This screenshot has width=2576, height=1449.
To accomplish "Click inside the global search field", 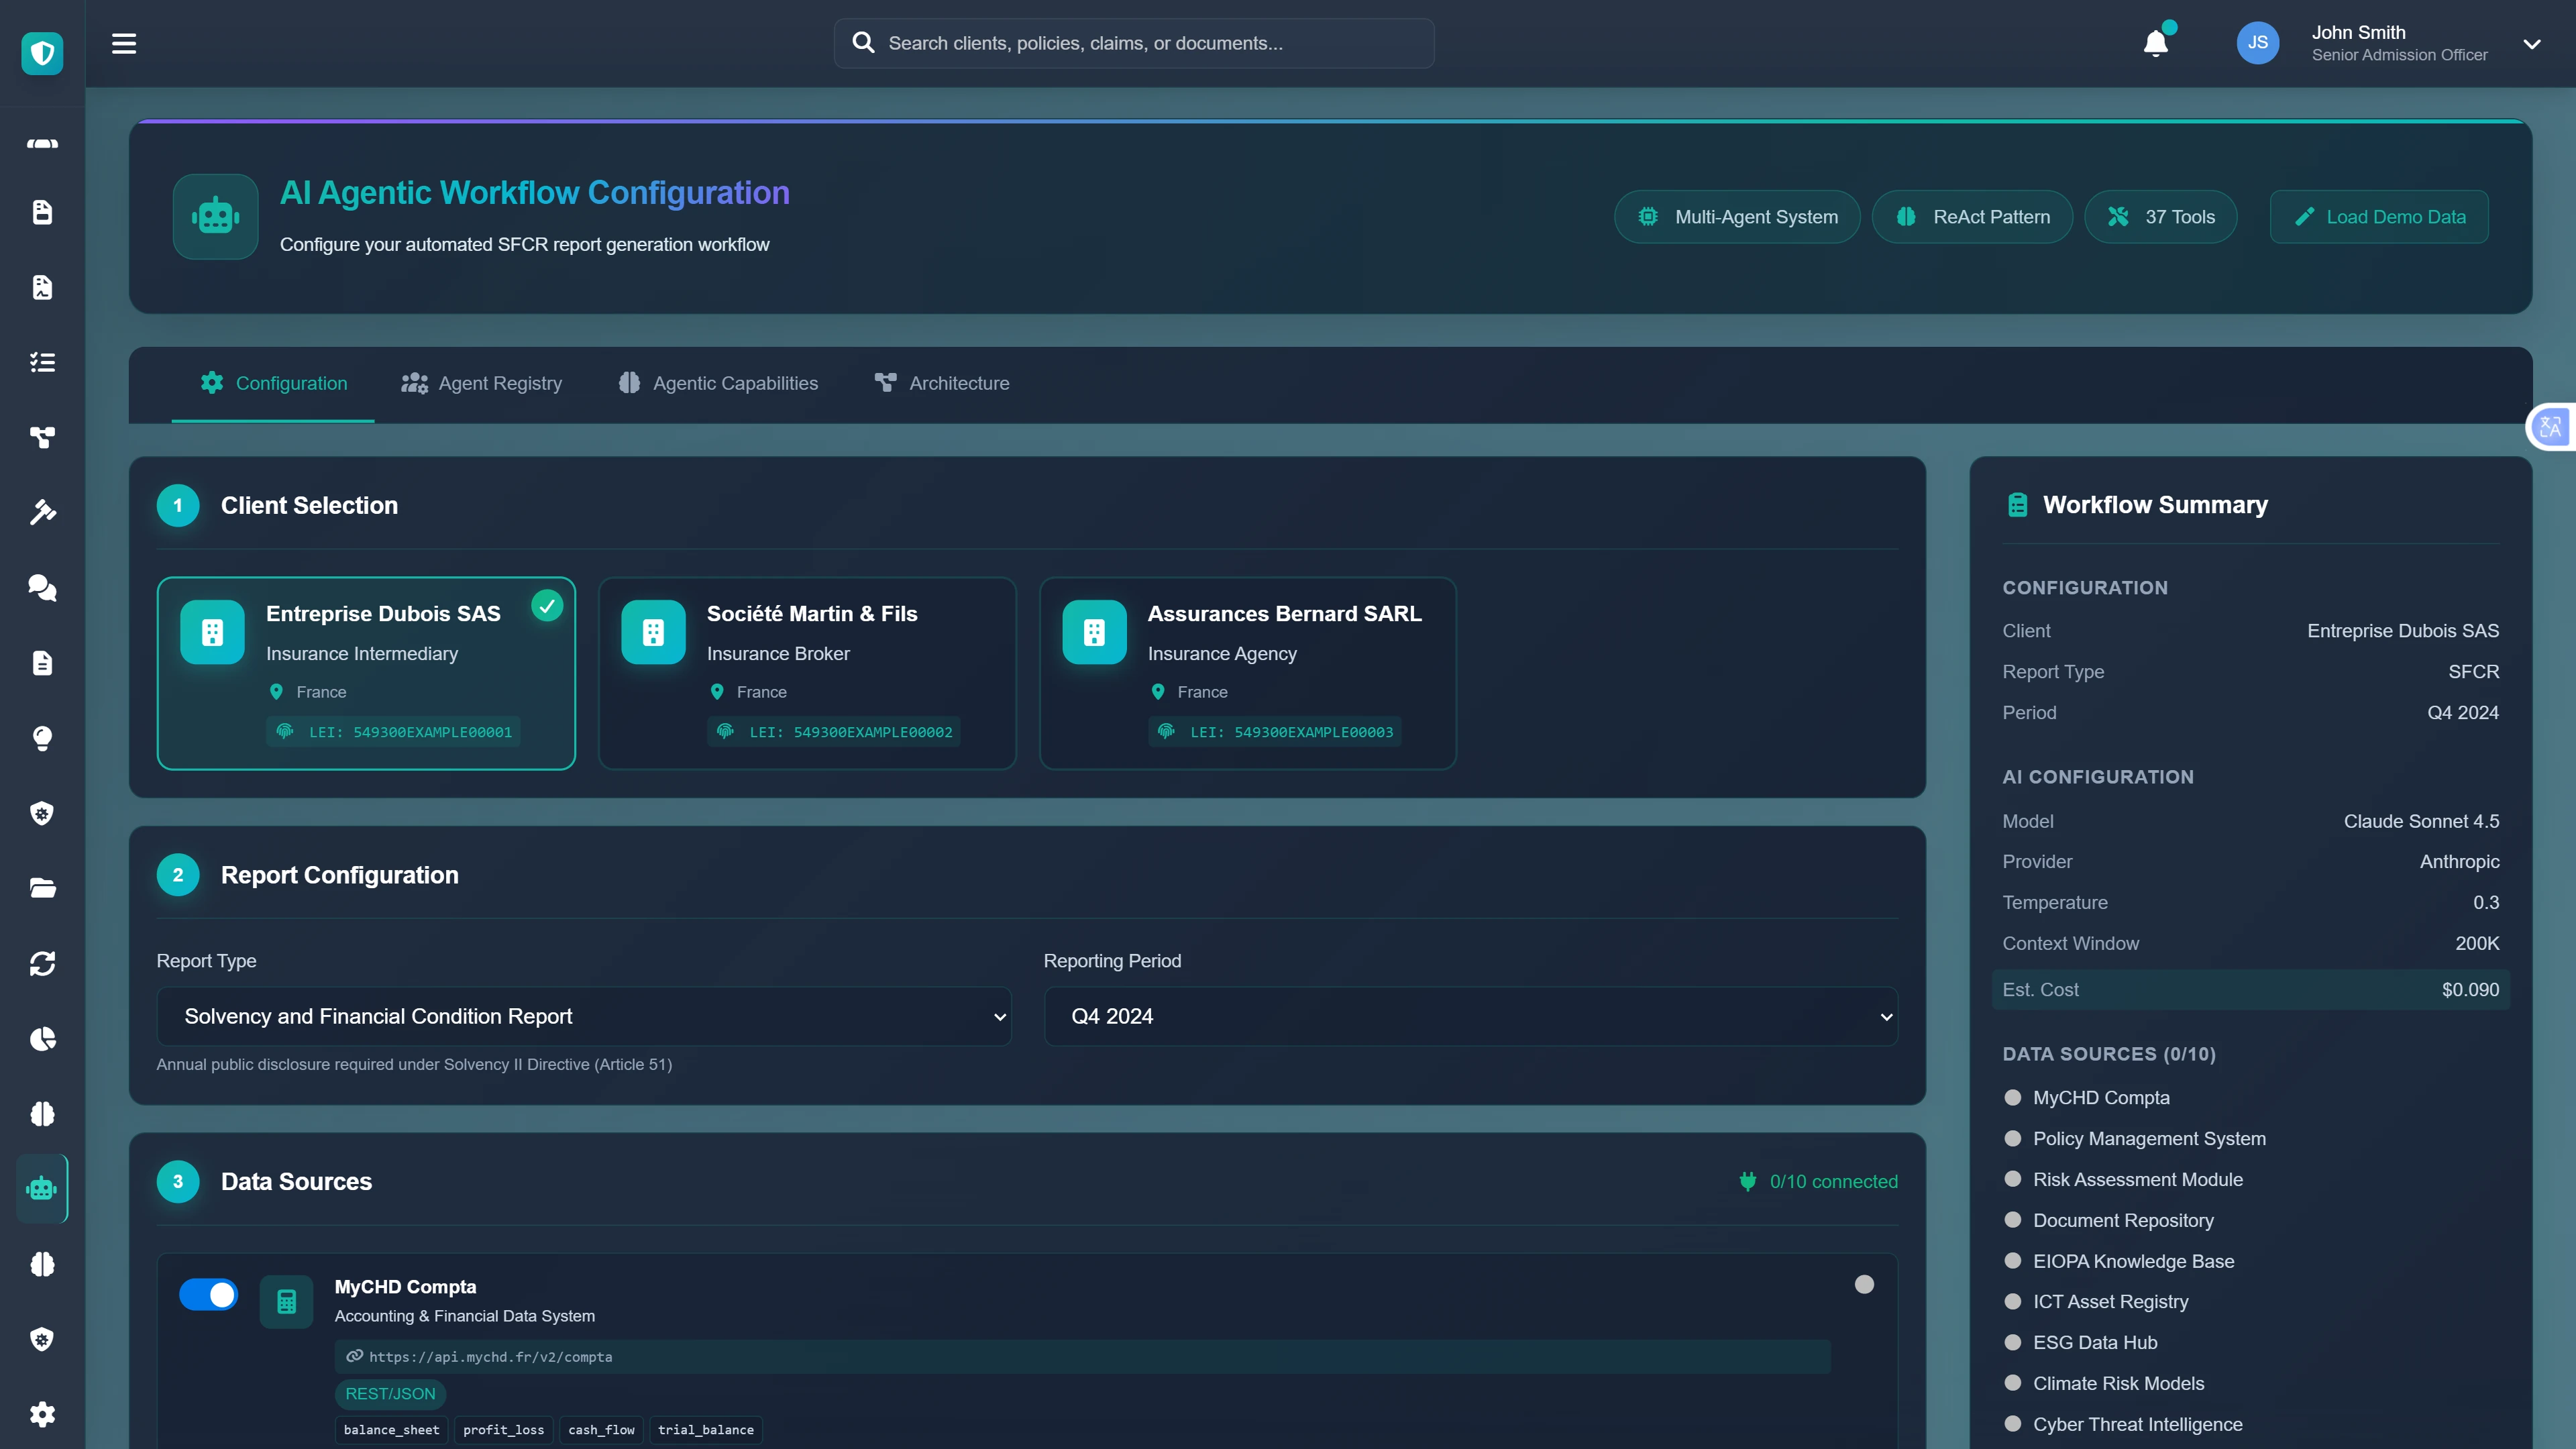I will [1133, 42].
